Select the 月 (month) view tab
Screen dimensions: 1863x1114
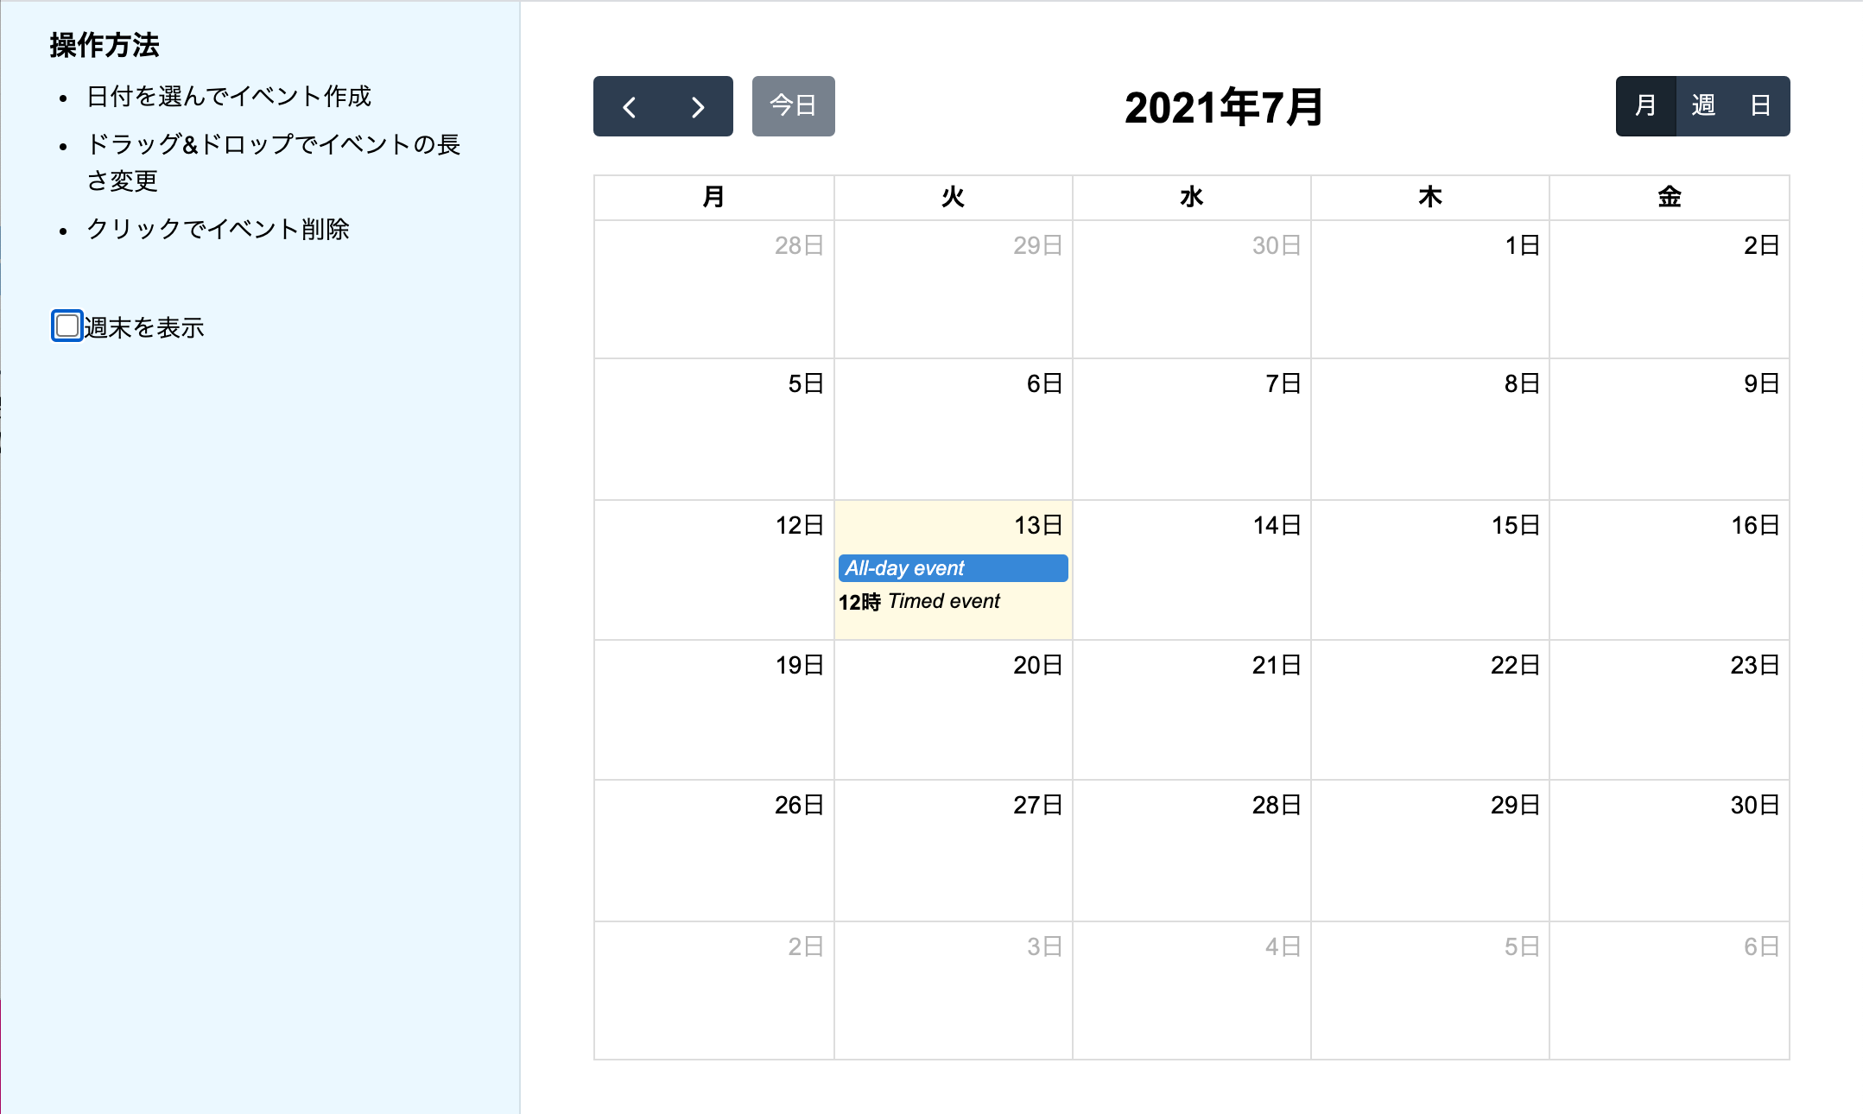tap(1645, 106)
